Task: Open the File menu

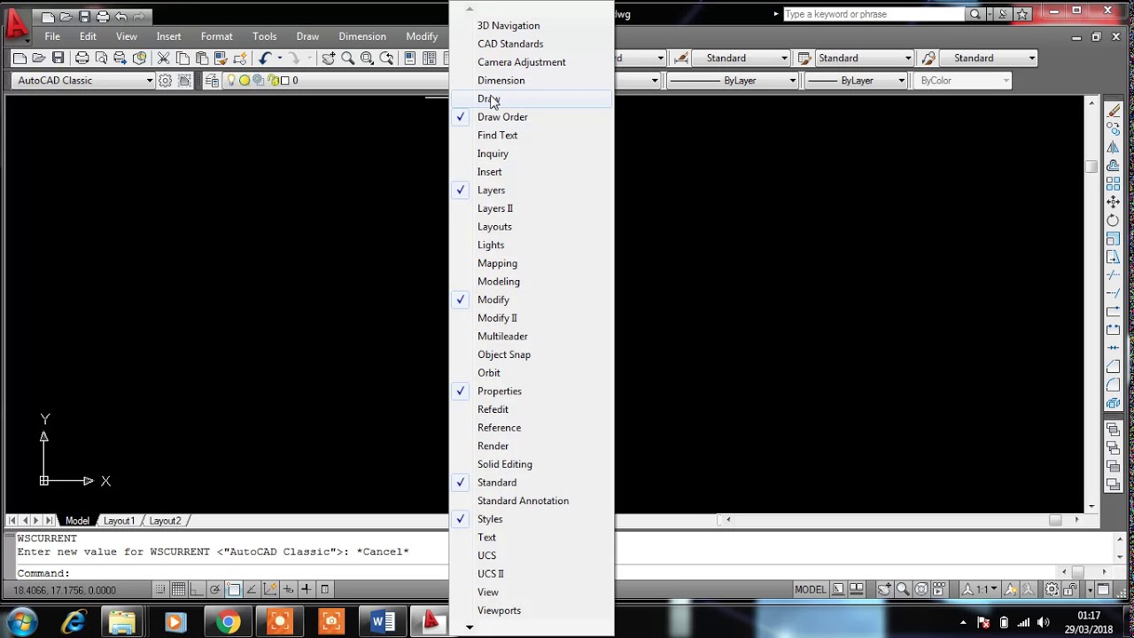Action: pyautogui.click(x=52, y=36)
